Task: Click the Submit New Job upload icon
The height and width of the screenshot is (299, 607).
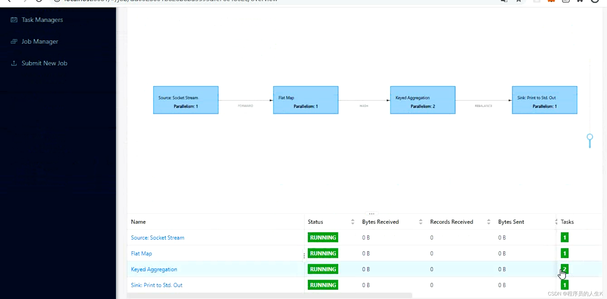Action: point(14,63)
